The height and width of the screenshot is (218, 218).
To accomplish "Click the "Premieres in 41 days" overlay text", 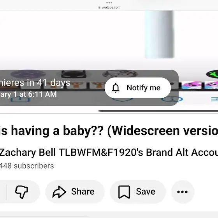I will coord(35,83).
